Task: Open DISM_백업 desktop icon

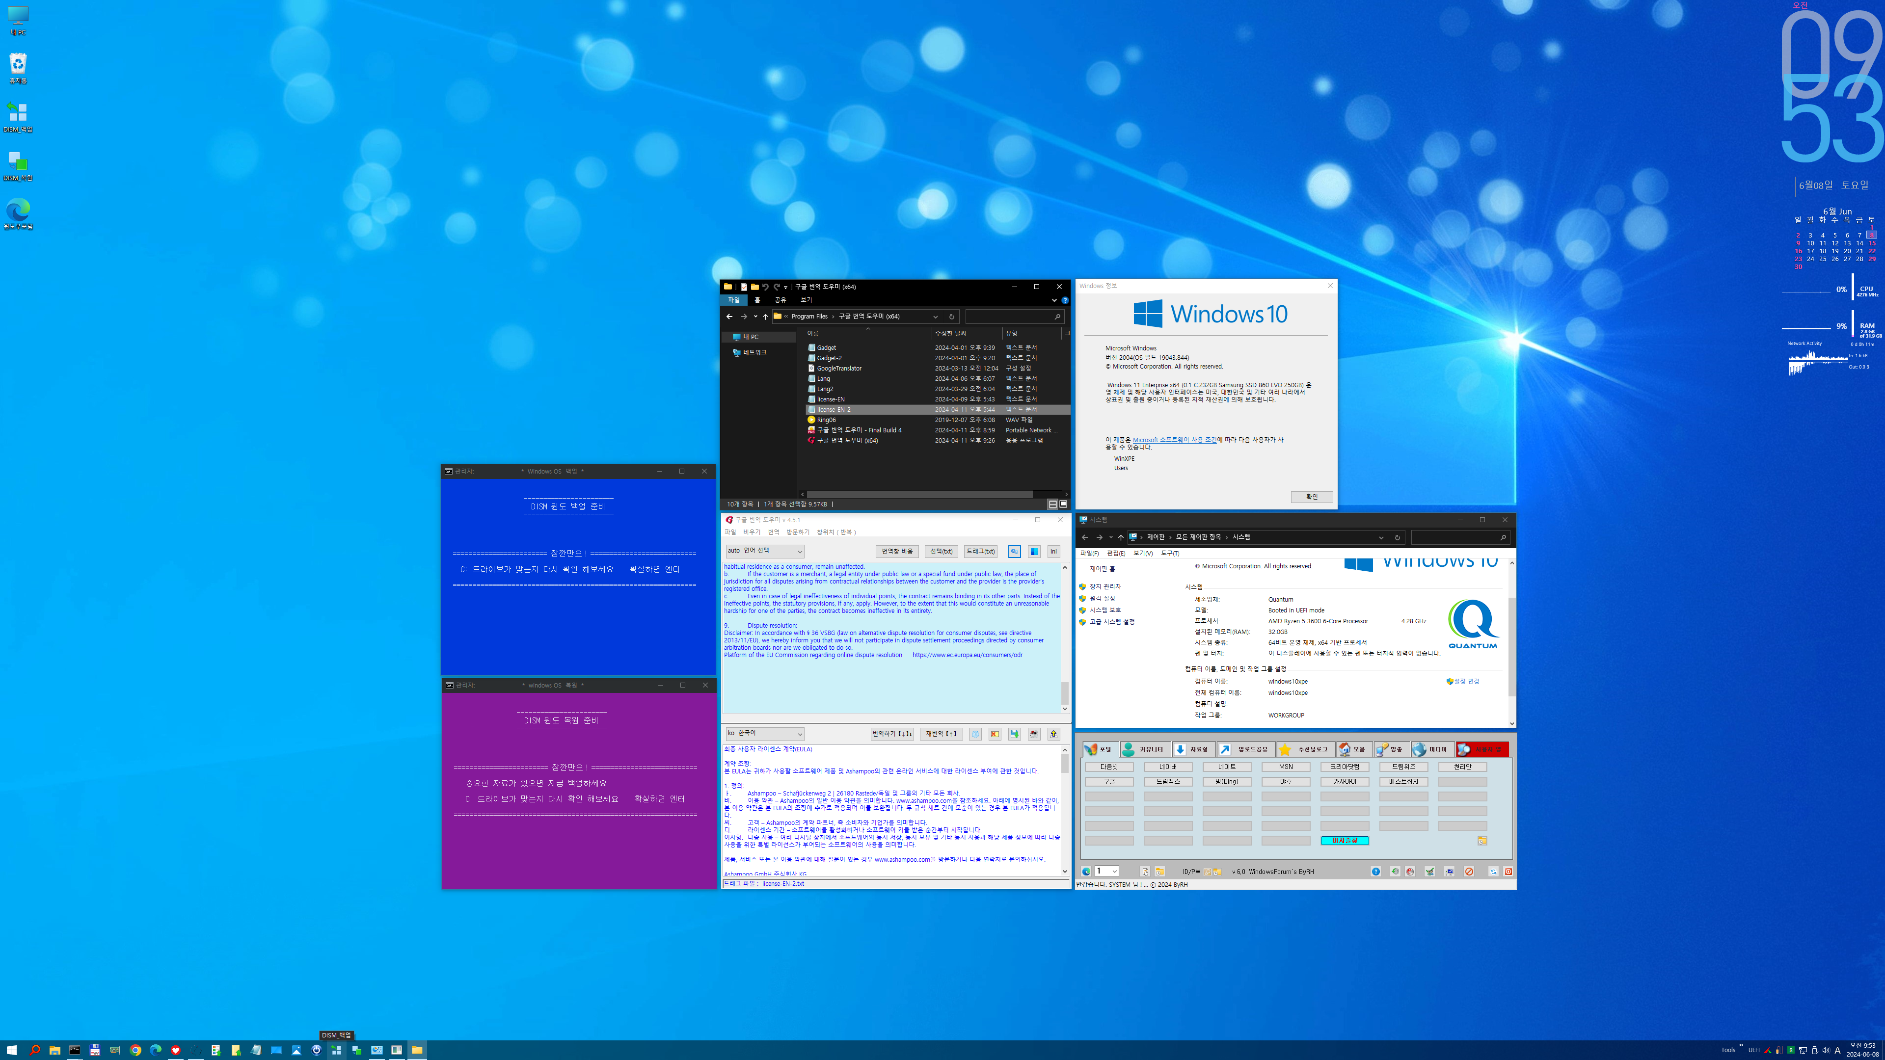Action: [x=18, y=117]
